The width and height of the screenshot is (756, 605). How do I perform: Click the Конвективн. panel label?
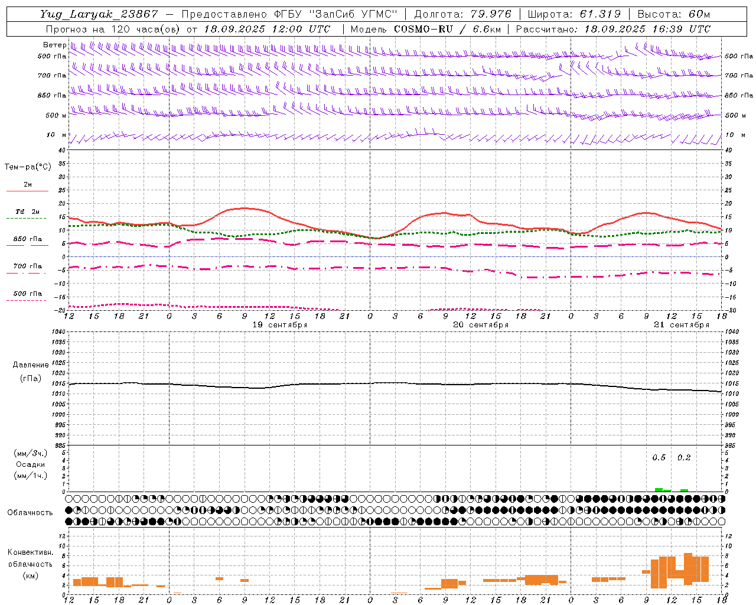(30, 552)
